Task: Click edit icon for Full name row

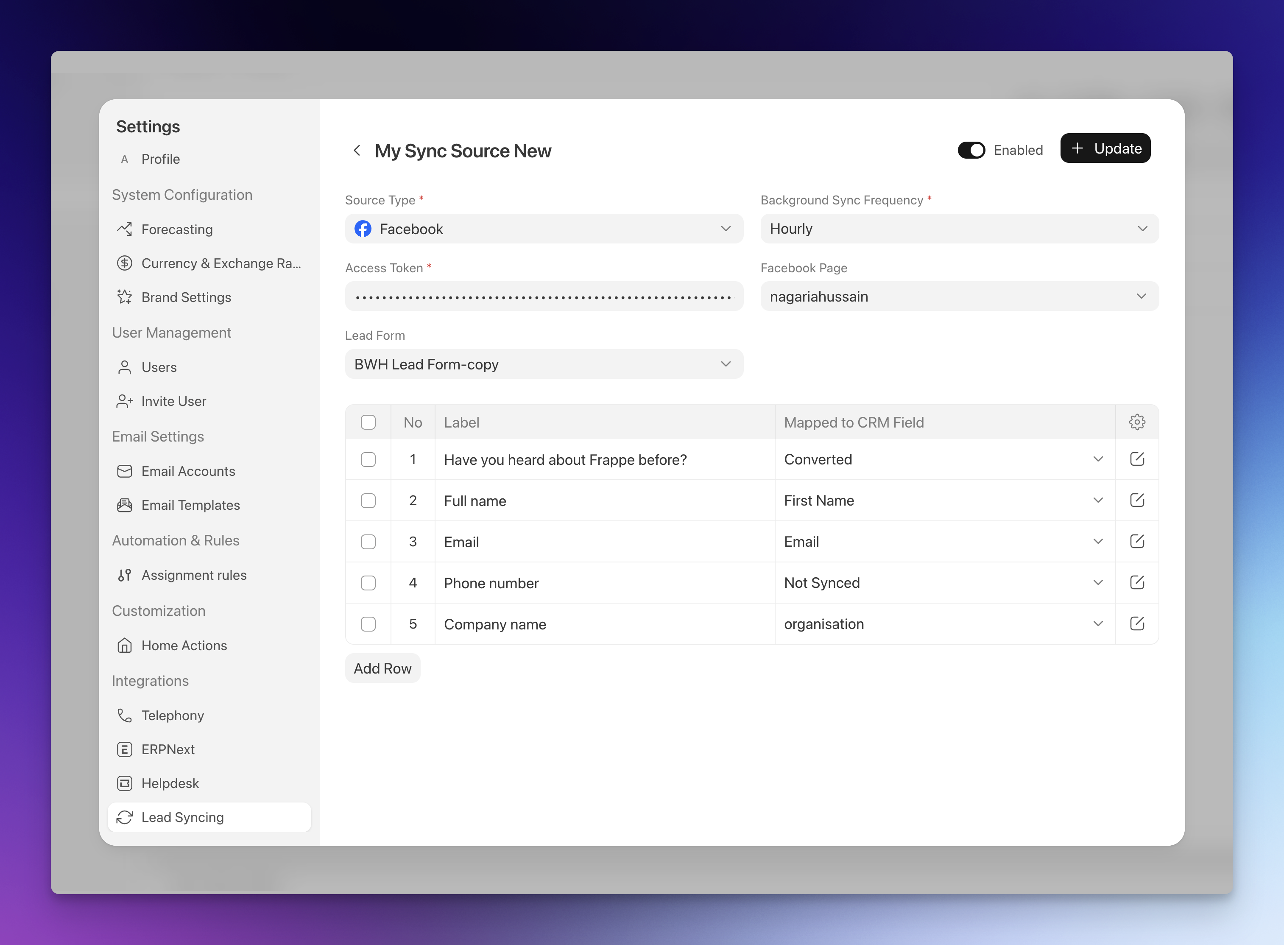Action: coord(1136,500)
